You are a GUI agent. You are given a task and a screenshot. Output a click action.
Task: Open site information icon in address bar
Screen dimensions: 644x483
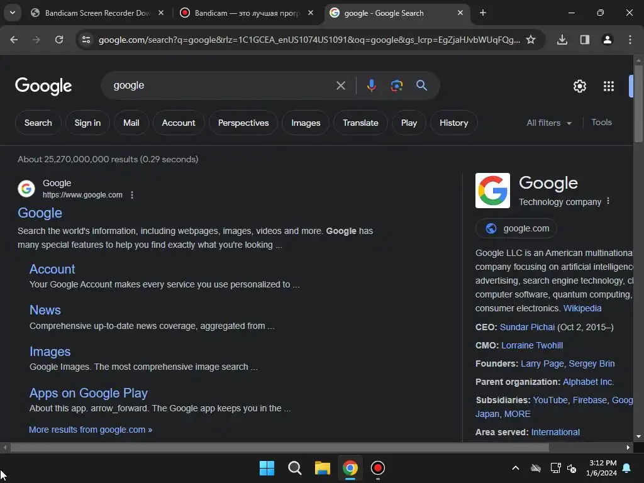86,40
